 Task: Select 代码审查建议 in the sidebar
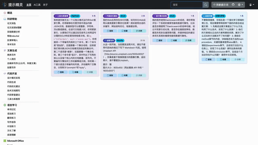coord(13,95)
